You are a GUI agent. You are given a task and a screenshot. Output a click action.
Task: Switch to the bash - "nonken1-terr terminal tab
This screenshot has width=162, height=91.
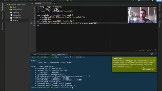58,54
